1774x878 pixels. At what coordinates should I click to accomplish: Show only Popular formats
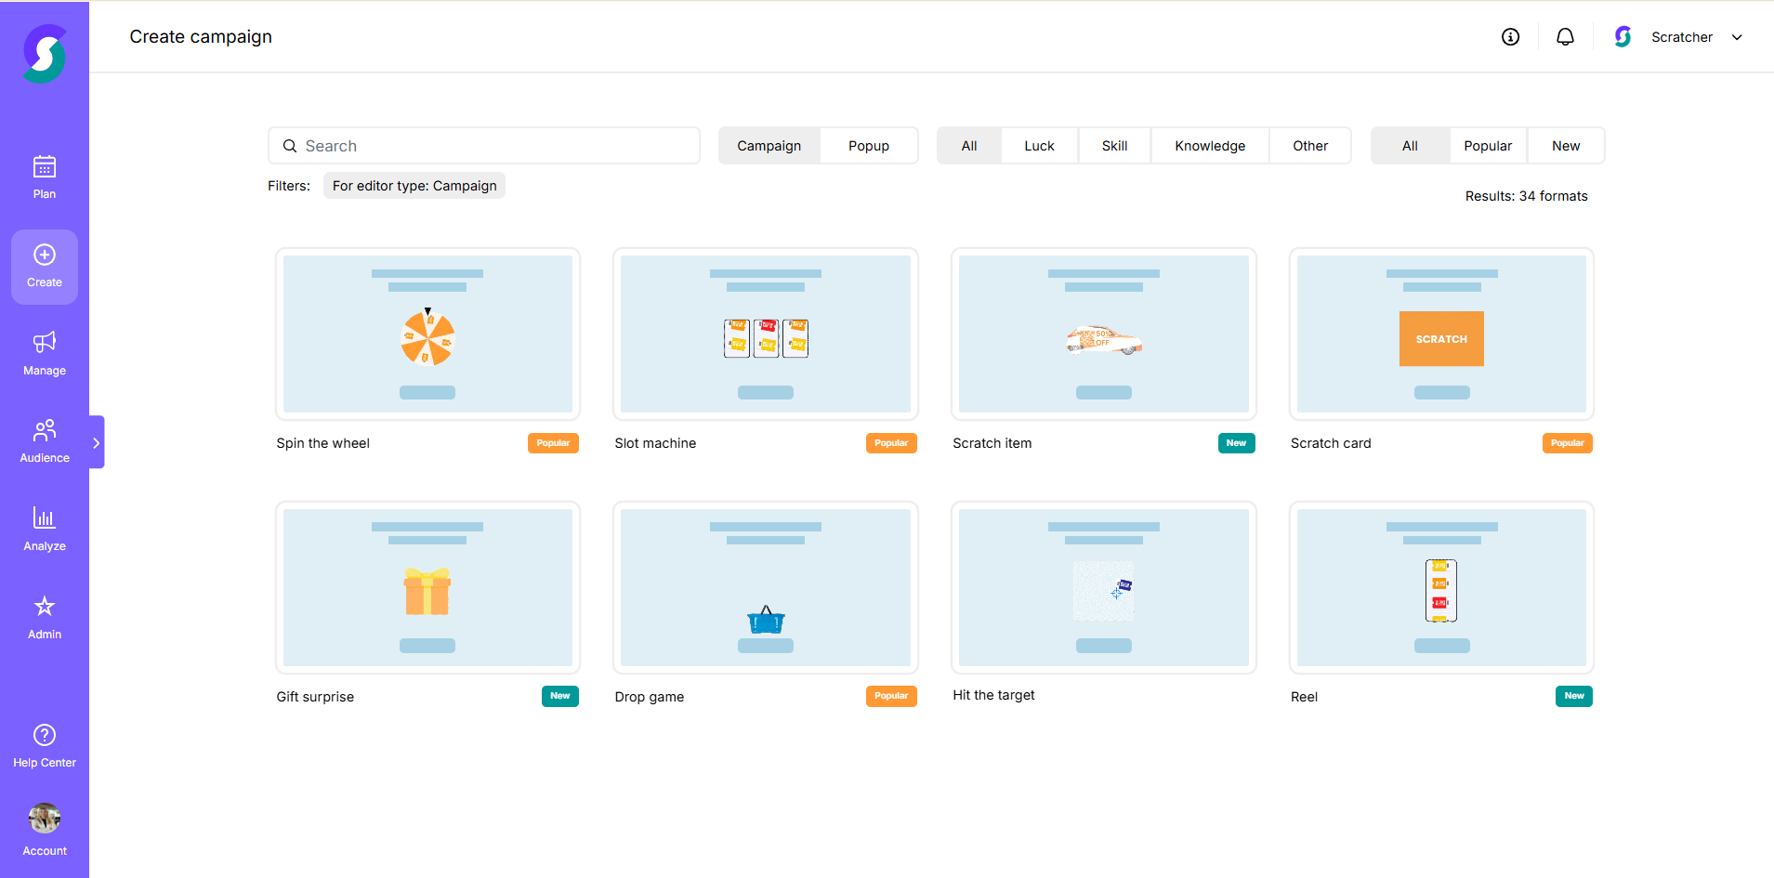1487,145
